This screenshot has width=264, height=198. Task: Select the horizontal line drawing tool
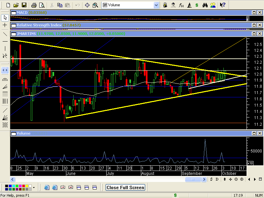5,41
